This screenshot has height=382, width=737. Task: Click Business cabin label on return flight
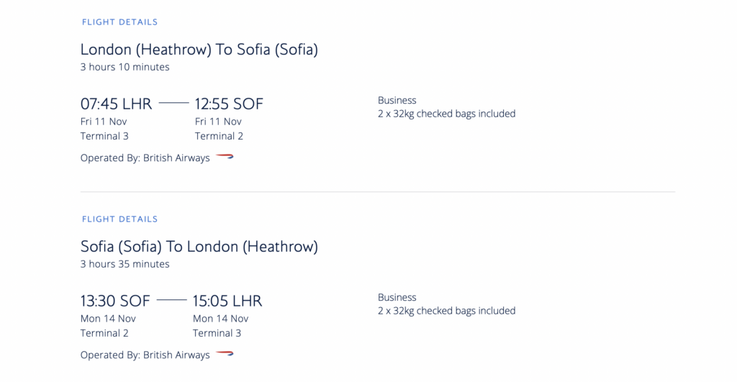397,297
